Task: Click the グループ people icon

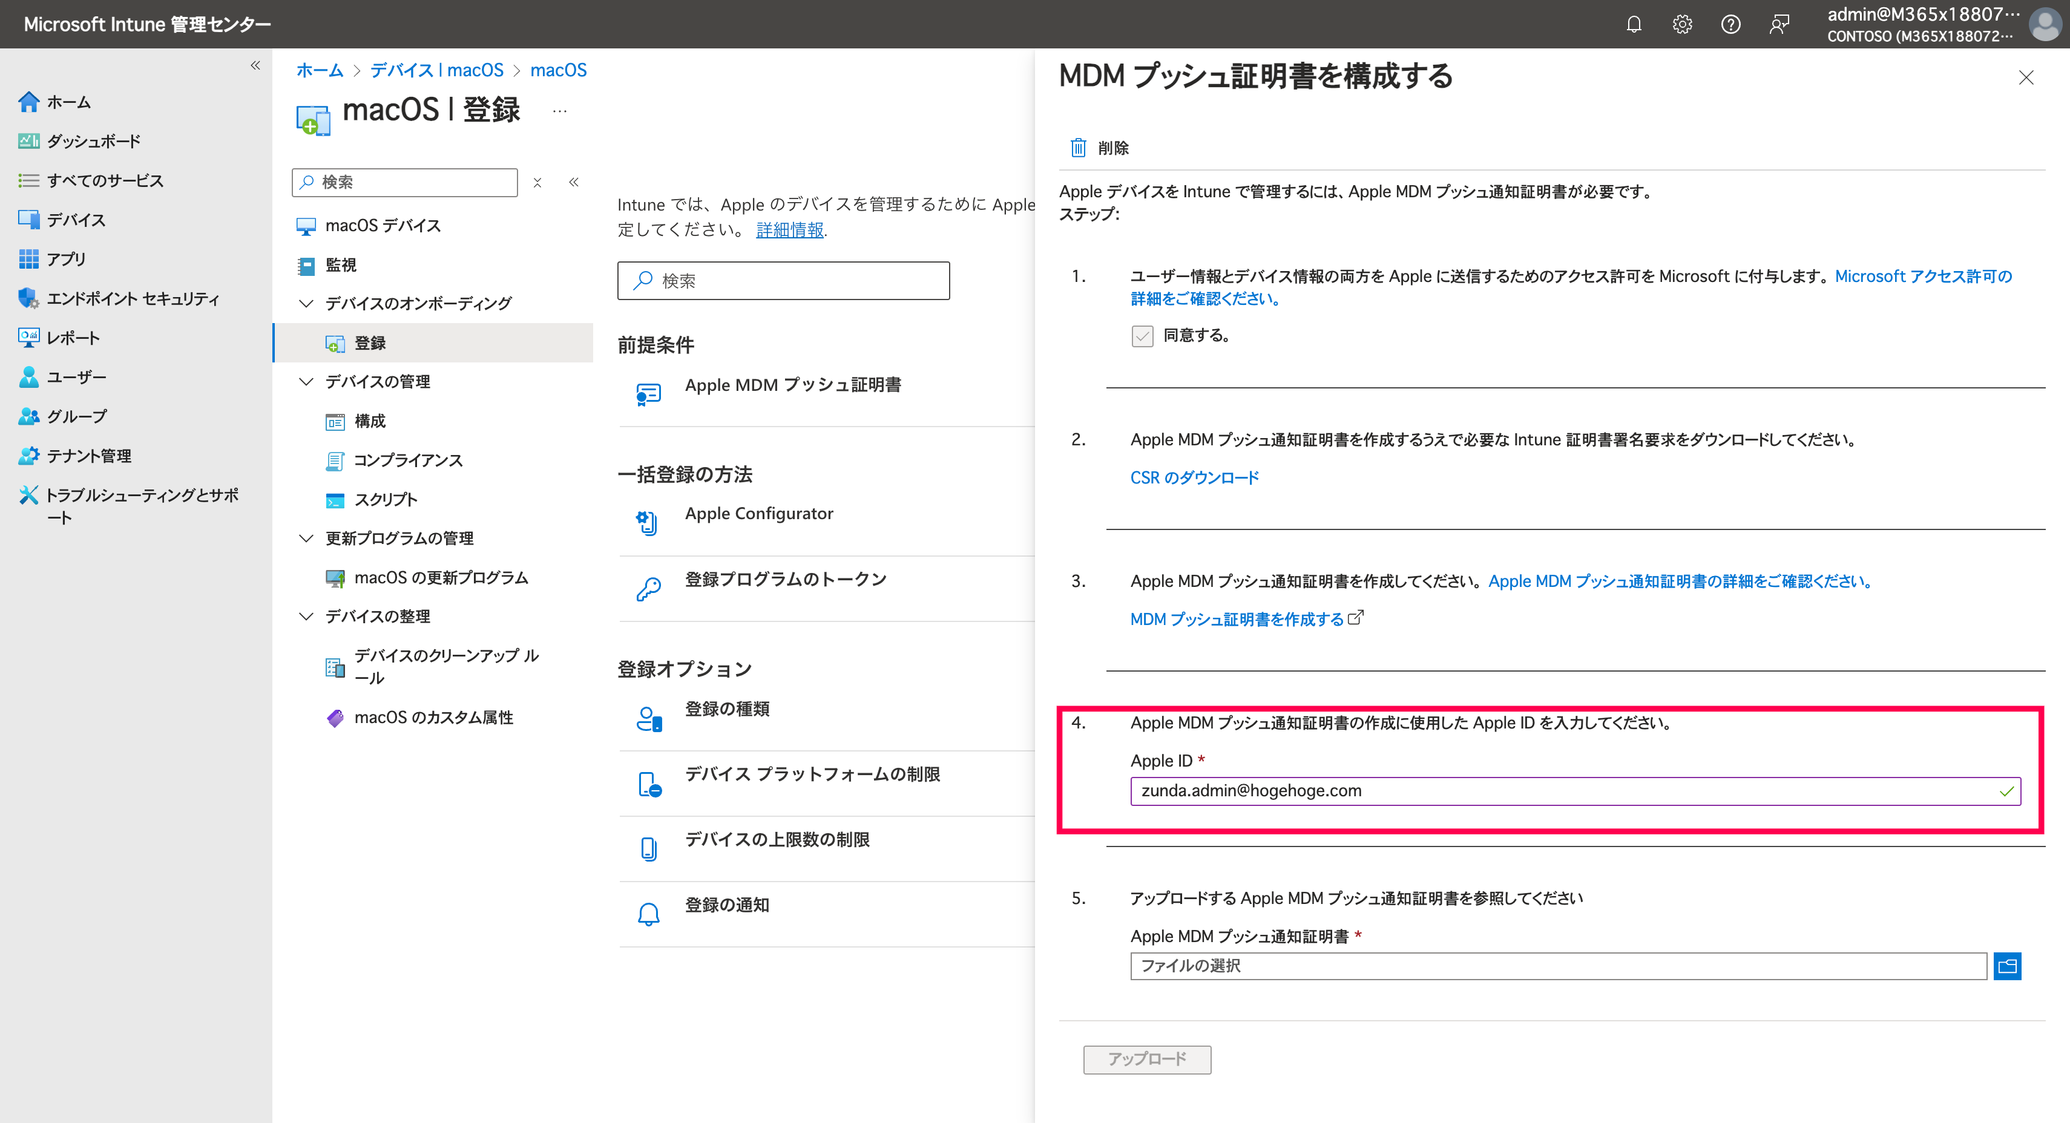Action: [x=29, y=416]
